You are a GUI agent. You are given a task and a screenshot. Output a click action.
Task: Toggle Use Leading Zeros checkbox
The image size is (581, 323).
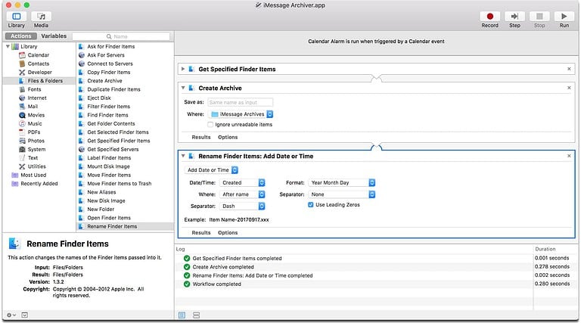tap(311, 204)
